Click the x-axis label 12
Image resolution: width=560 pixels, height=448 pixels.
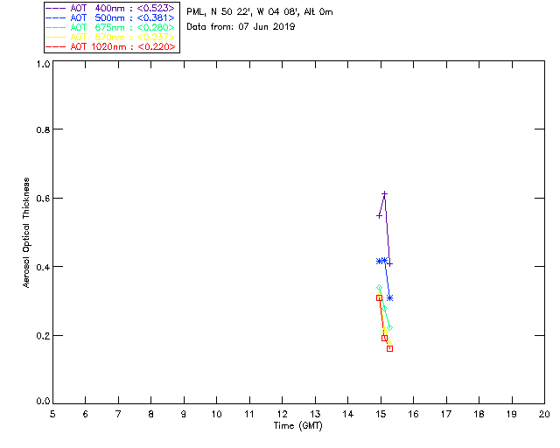[x=282, y=414]
